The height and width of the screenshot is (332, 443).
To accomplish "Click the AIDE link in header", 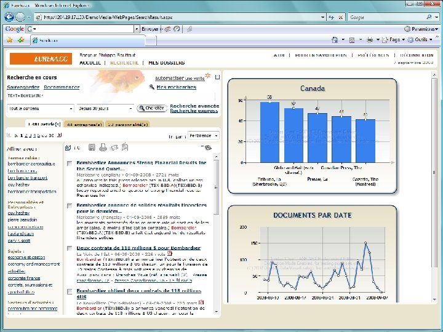I will point(279,55).
